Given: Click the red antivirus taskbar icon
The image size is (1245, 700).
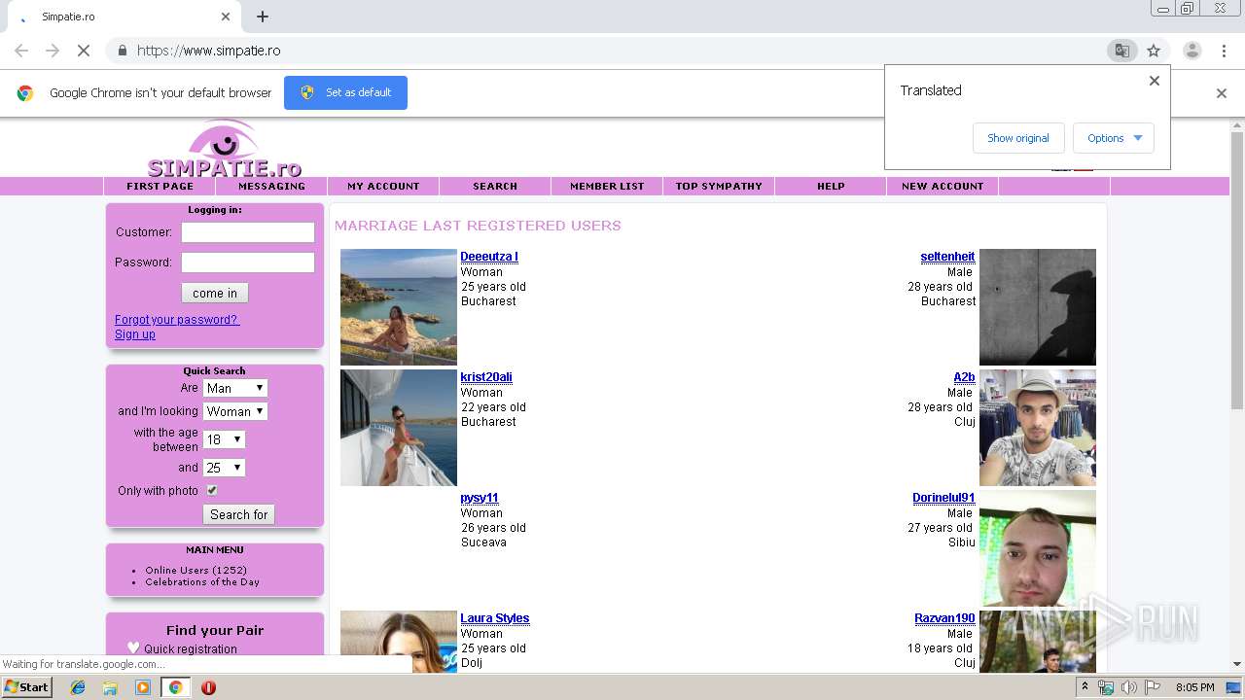Looking at the screenshot, I should (208, 687).
